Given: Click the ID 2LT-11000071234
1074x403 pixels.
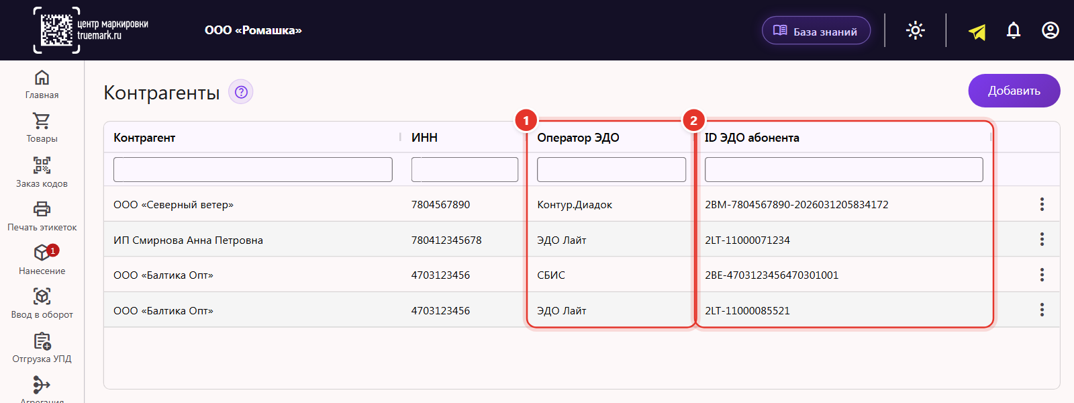Looking at the screenshot, I should coord(747,240).
